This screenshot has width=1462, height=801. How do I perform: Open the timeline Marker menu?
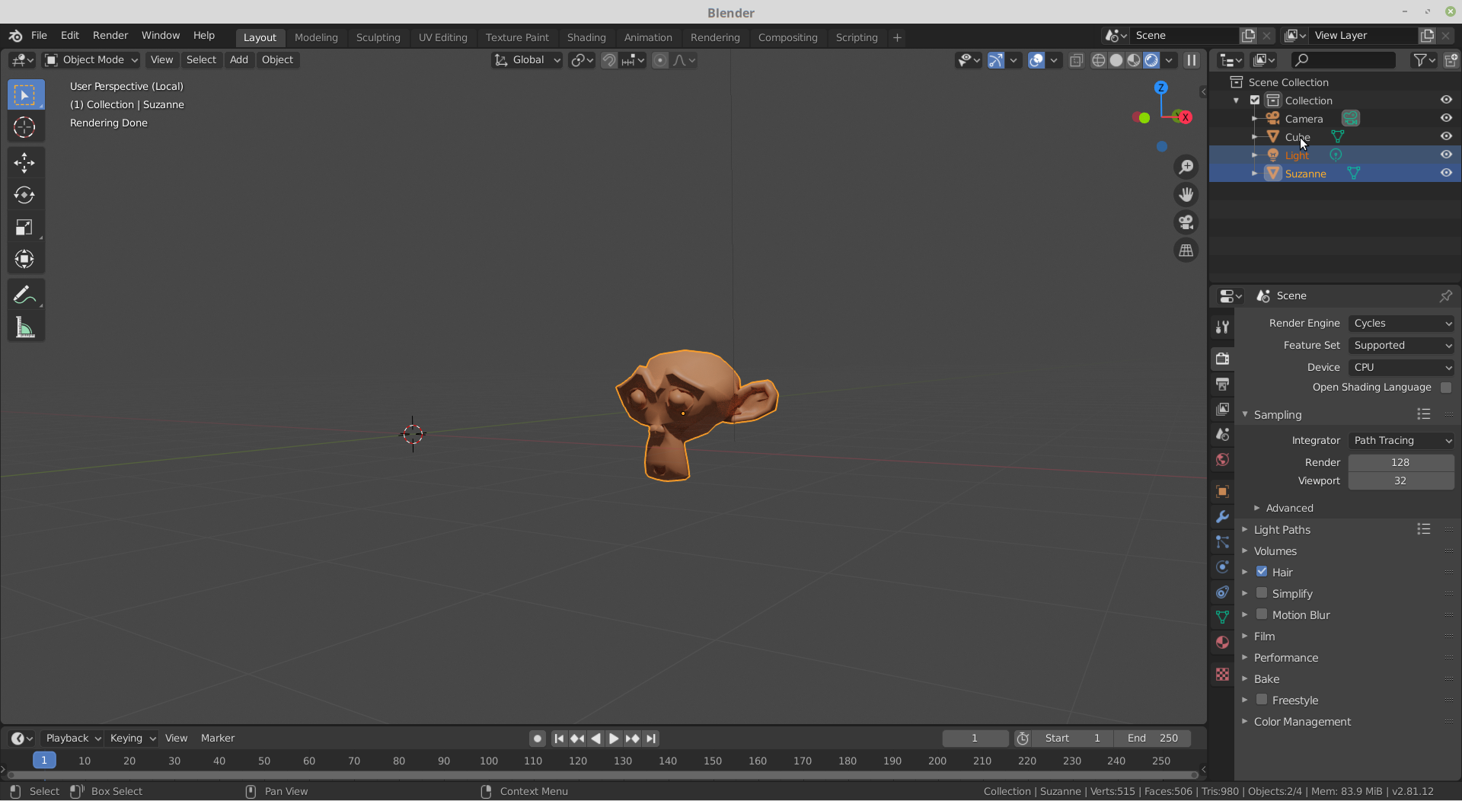click(x=218, y=739)
